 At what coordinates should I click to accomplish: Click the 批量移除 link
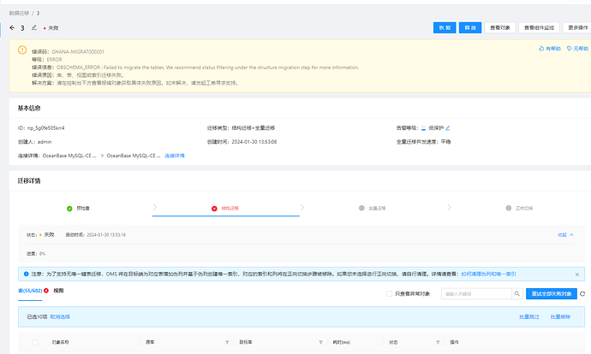pyautogui.click(x=560, y=316)
